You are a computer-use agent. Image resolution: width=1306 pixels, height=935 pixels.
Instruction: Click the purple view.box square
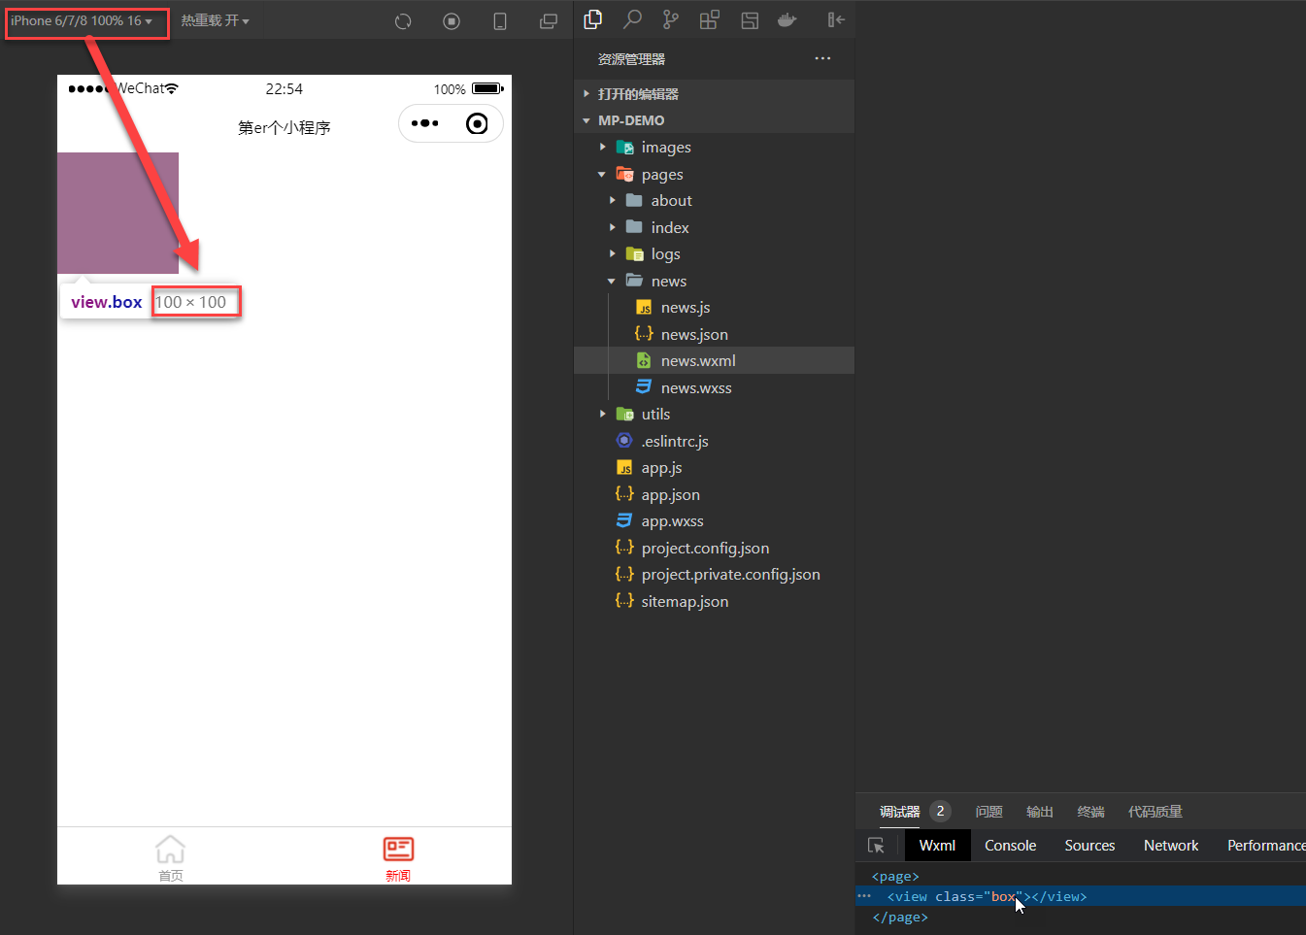(117, 213)
